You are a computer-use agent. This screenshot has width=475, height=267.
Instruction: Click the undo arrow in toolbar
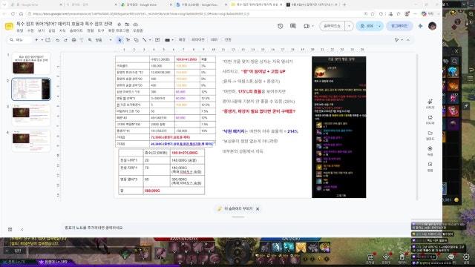(58, 40)
